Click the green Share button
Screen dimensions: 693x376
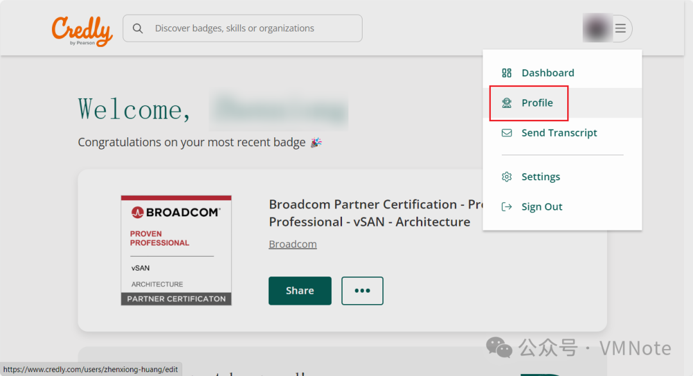coord(300,291)
